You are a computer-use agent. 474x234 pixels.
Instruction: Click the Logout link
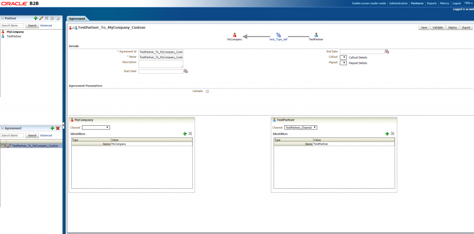[456, 3]
